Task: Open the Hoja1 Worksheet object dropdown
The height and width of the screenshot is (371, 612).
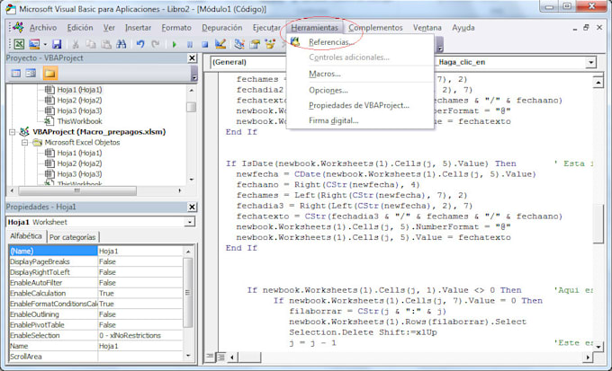Action: click(x=190, y=221)
